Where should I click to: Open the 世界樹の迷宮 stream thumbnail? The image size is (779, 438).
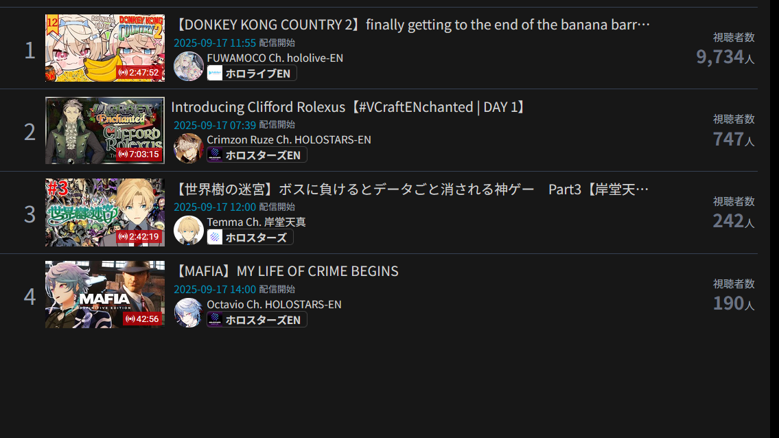[105, 212]
